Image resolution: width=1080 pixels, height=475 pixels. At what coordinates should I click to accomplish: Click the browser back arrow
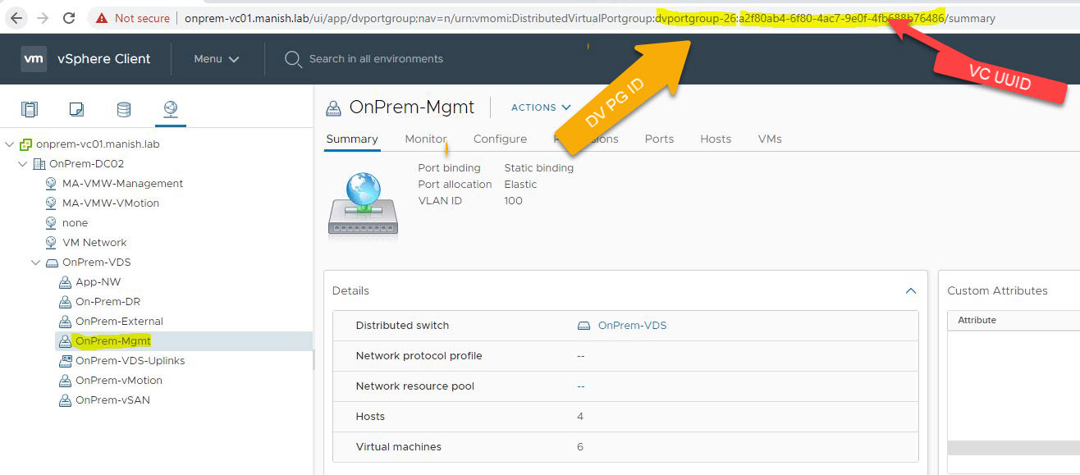(16, 18)
